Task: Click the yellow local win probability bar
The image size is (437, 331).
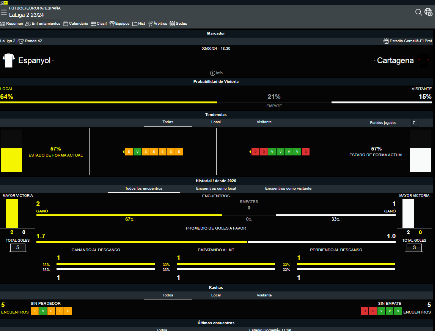Action: coord(108,102)
